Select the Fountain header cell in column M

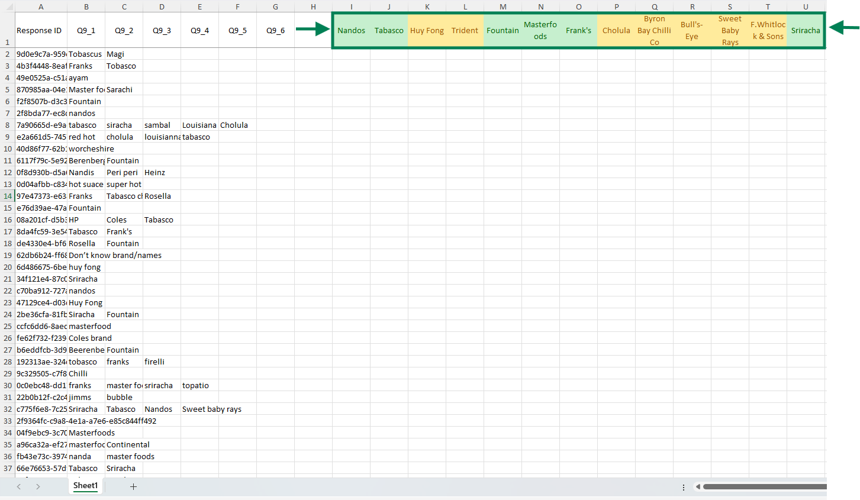coord(503,30)
